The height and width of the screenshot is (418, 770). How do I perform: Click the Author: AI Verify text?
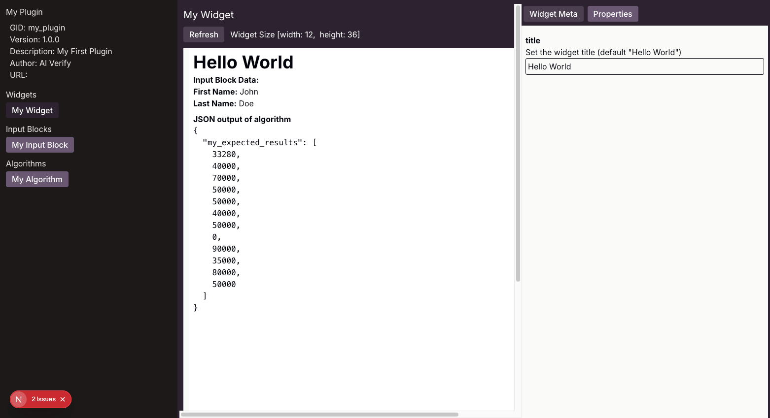40,63
